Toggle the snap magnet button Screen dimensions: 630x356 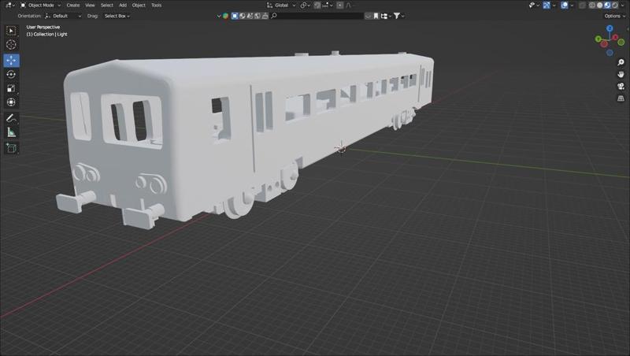[x=317, y=6]
